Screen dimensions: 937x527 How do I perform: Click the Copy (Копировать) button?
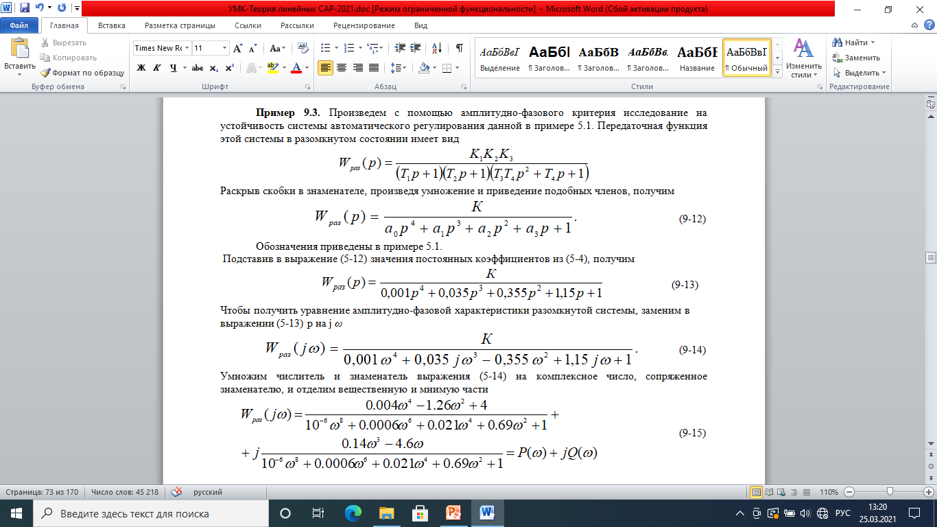click(x=69, y=58)
